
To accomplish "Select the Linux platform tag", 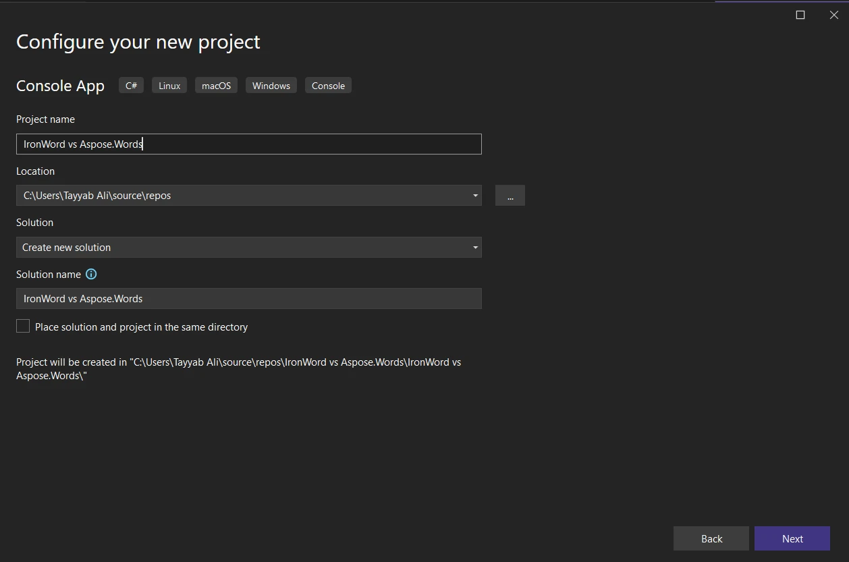I will [169, 86].
